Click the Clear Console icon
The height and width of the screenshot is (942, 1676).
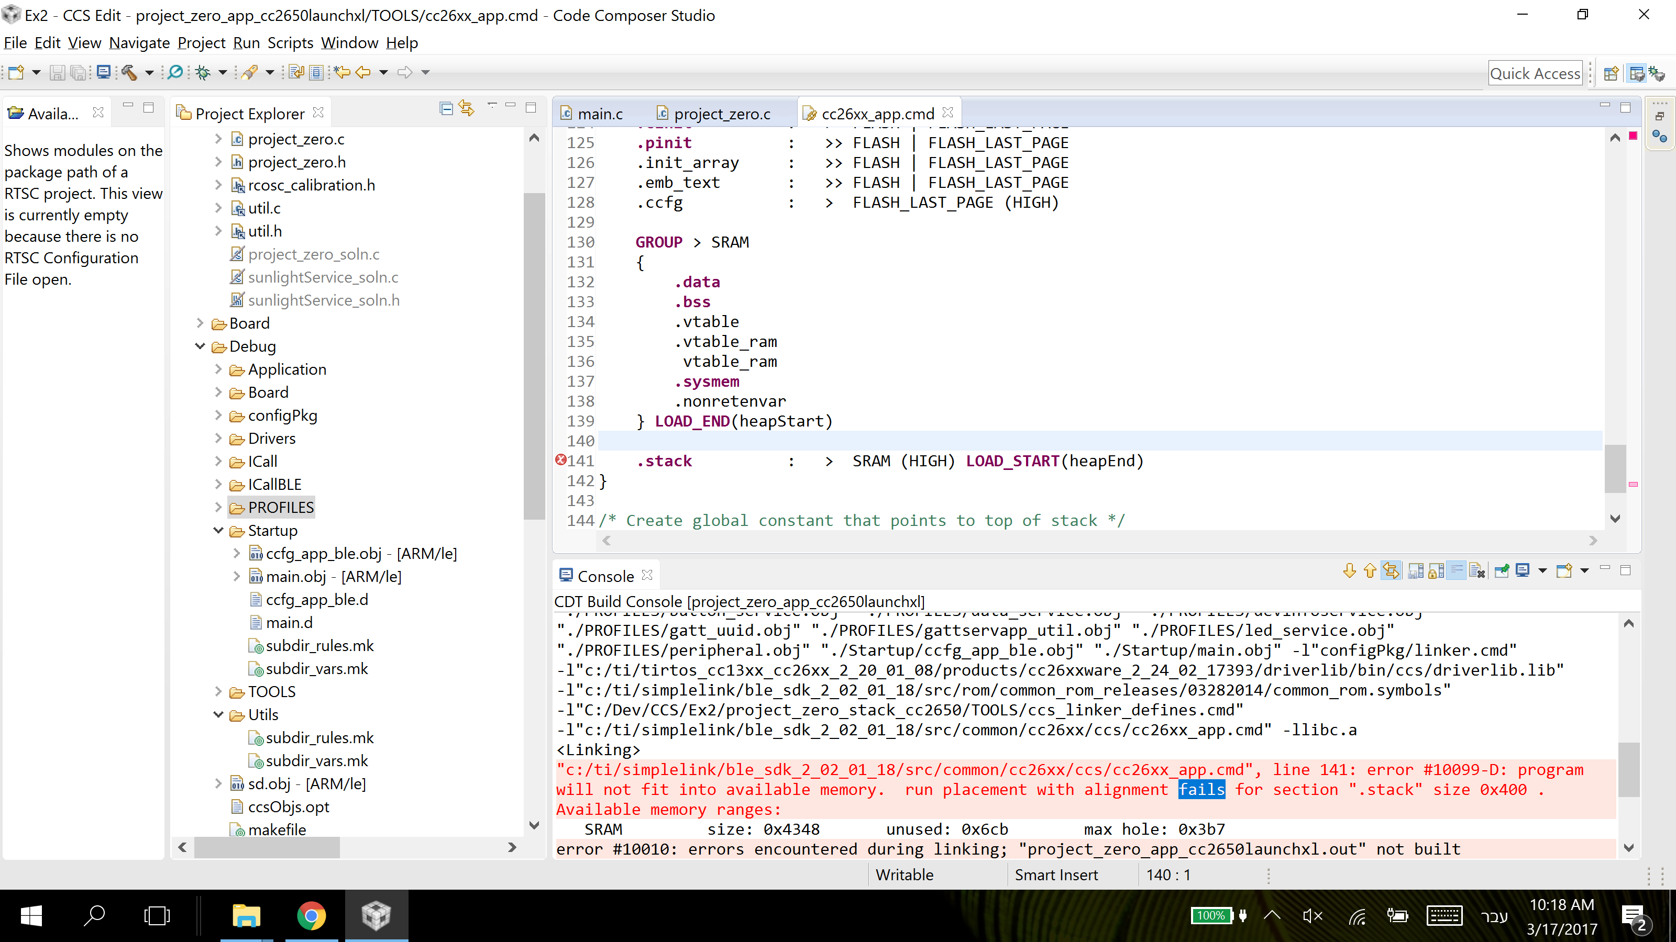1477,571
